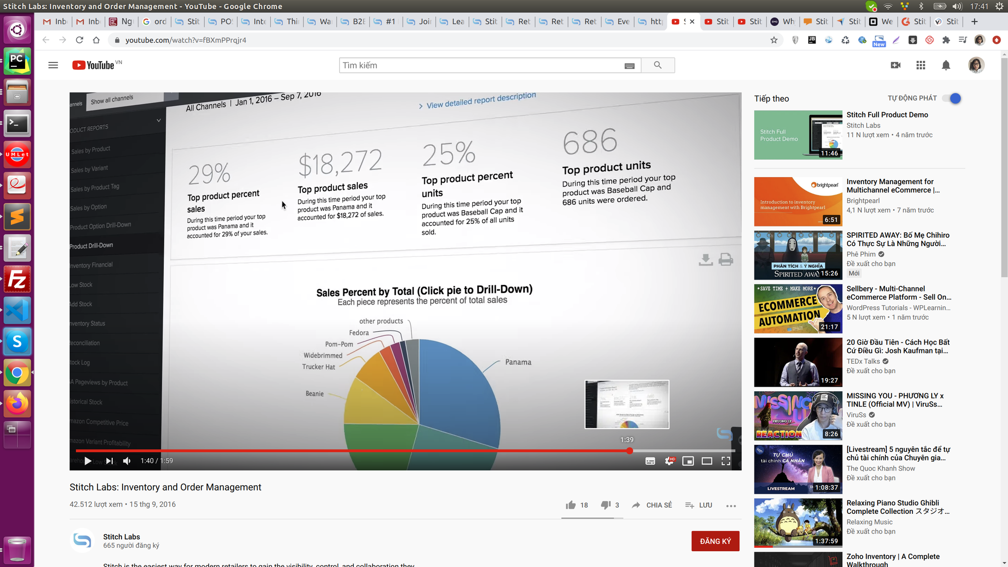
Task: Open YouTube apps grid menu
Action: (x=920, y=65)
